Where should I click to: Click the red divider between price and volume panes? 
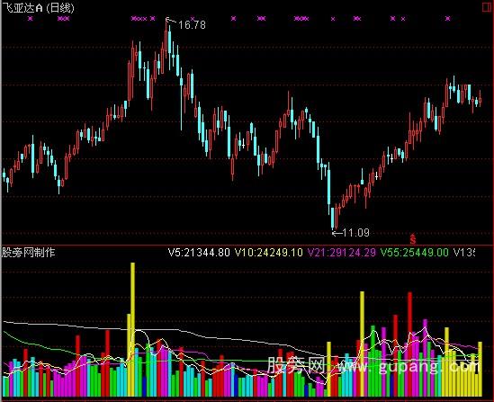(x=247, y=245)
